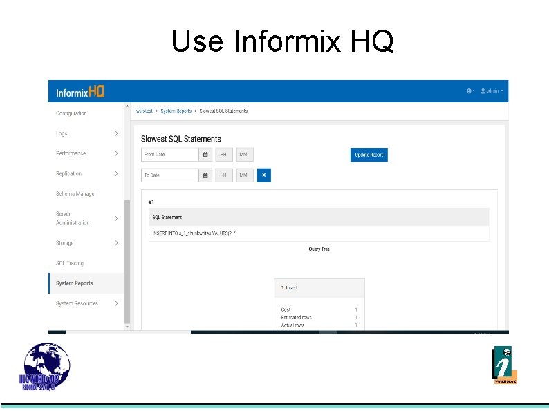Click the From Date HH hour field
This screenshot has width=549, height=411.
[x=224, y=154]
